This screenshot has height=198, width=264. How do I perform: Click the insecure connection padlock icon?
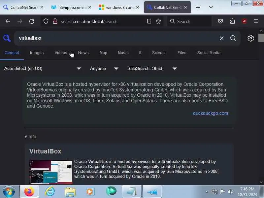[55, 21]
